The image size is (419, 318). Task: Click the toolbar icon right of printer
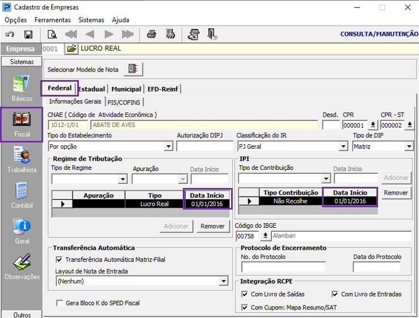(x=170, y=35)
